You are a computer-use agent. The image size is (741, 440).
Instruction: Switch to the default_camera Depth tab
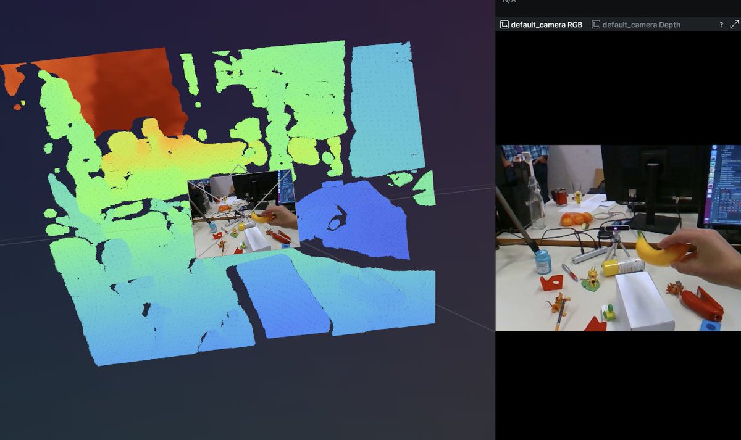[636, 25]
